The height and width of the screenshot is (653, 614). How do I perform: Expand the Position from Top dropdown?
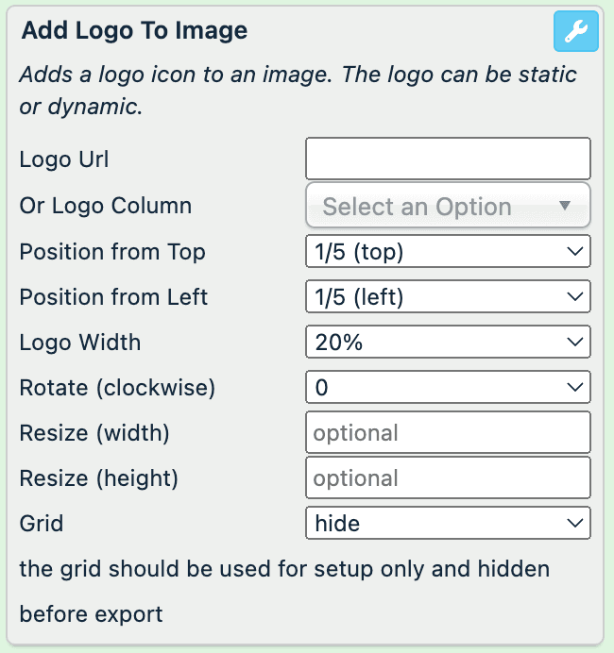click(448, 252)
